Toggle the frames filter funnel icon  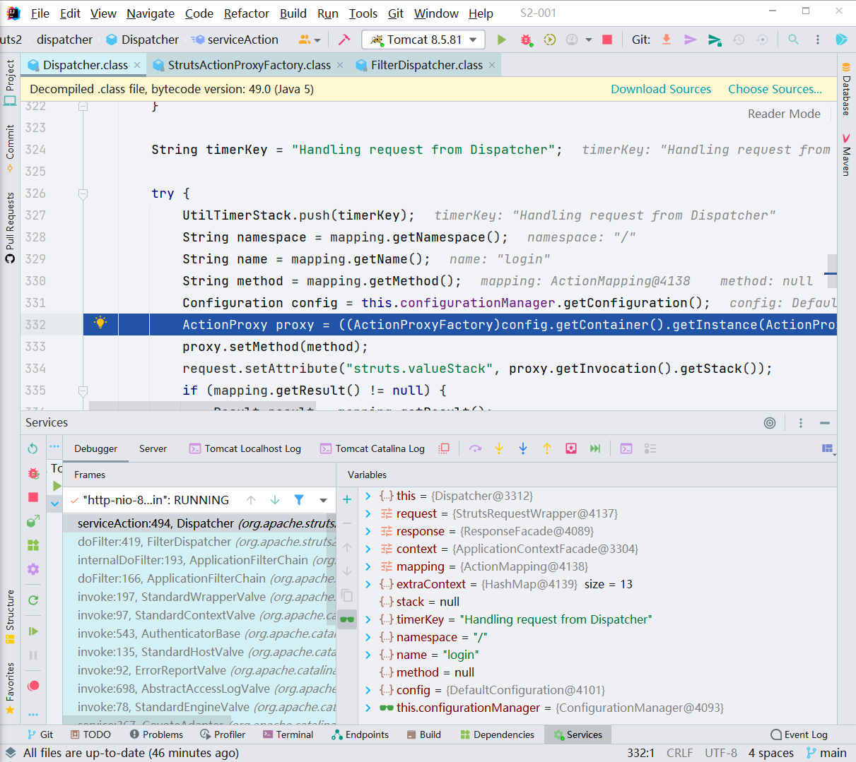[299, 500]
